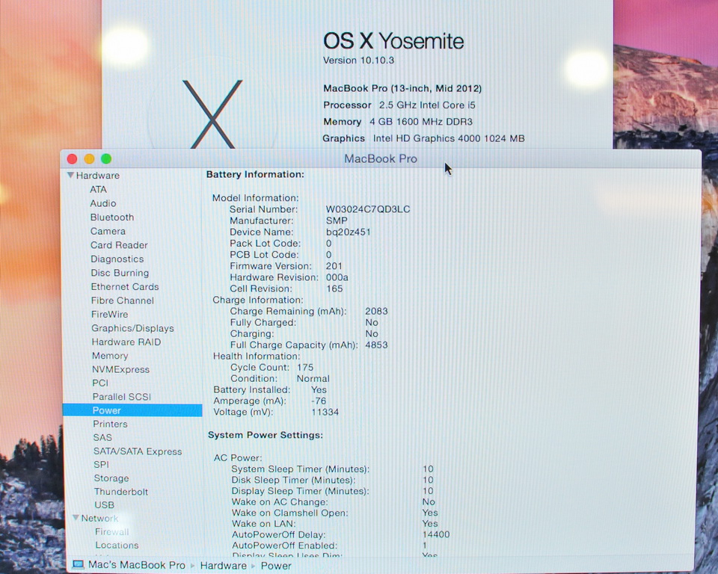Click the Cycle Count value 175
Image resolution: width=718 pixels, height=574 pixels.
pos(305,368)
